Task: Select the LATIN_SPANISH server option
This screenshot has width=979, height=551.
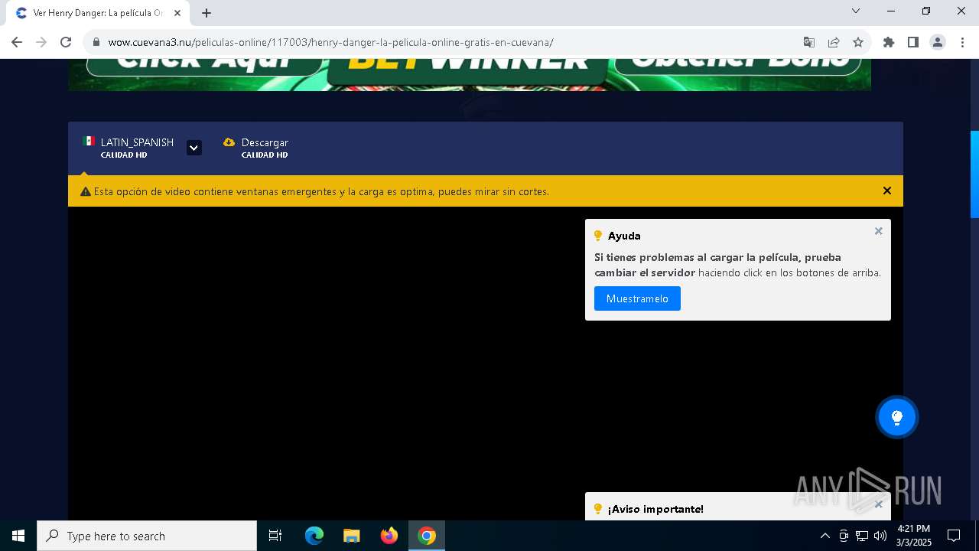Action: (128, 148)
